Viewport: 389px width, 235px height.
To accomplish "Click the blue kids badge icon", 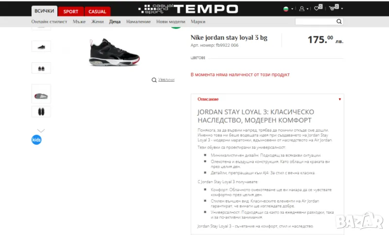I will tap(36, 140).
